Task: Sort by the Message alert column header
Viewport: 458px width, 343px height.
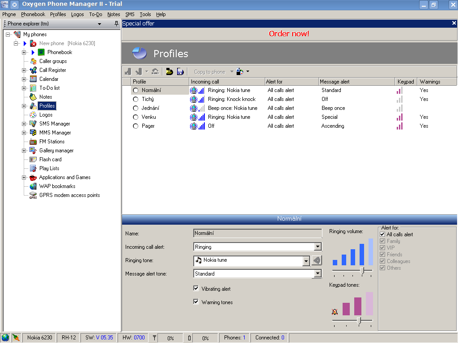Action: click(x=356, y=82)
